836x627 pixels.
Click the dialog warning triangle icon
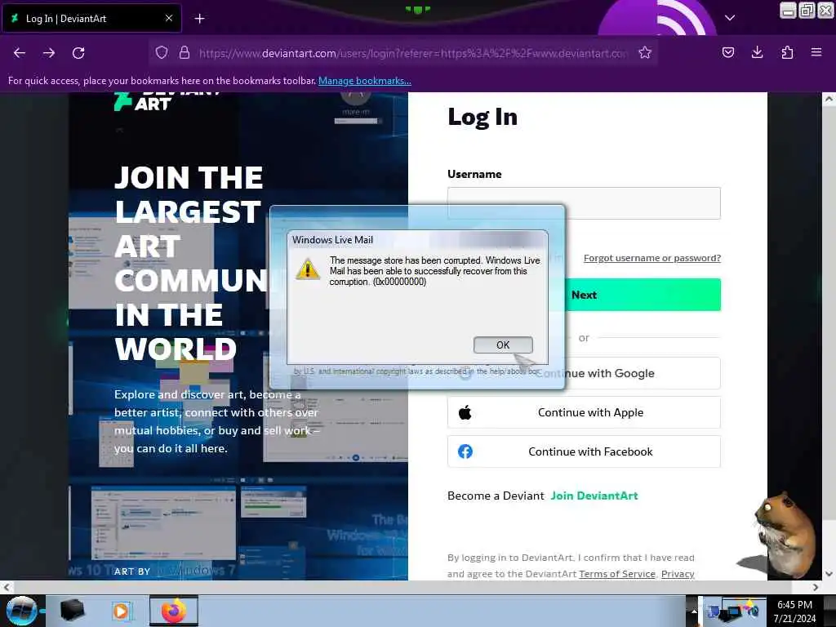point(308,269)
